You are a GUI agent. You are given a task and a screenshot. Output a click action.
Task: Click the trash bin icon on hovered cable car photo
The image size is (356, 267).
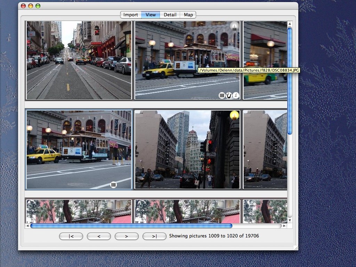(x=229, y=96)
